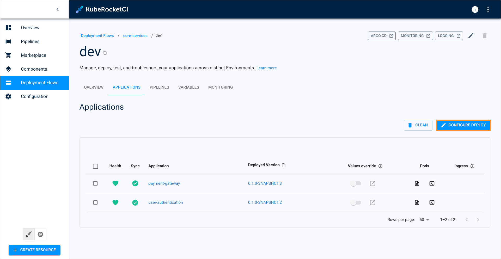Image resolution: width=501 pixels, height=259 pixels.
Task: Click Values override info icon
Action: tap(380, 166)
